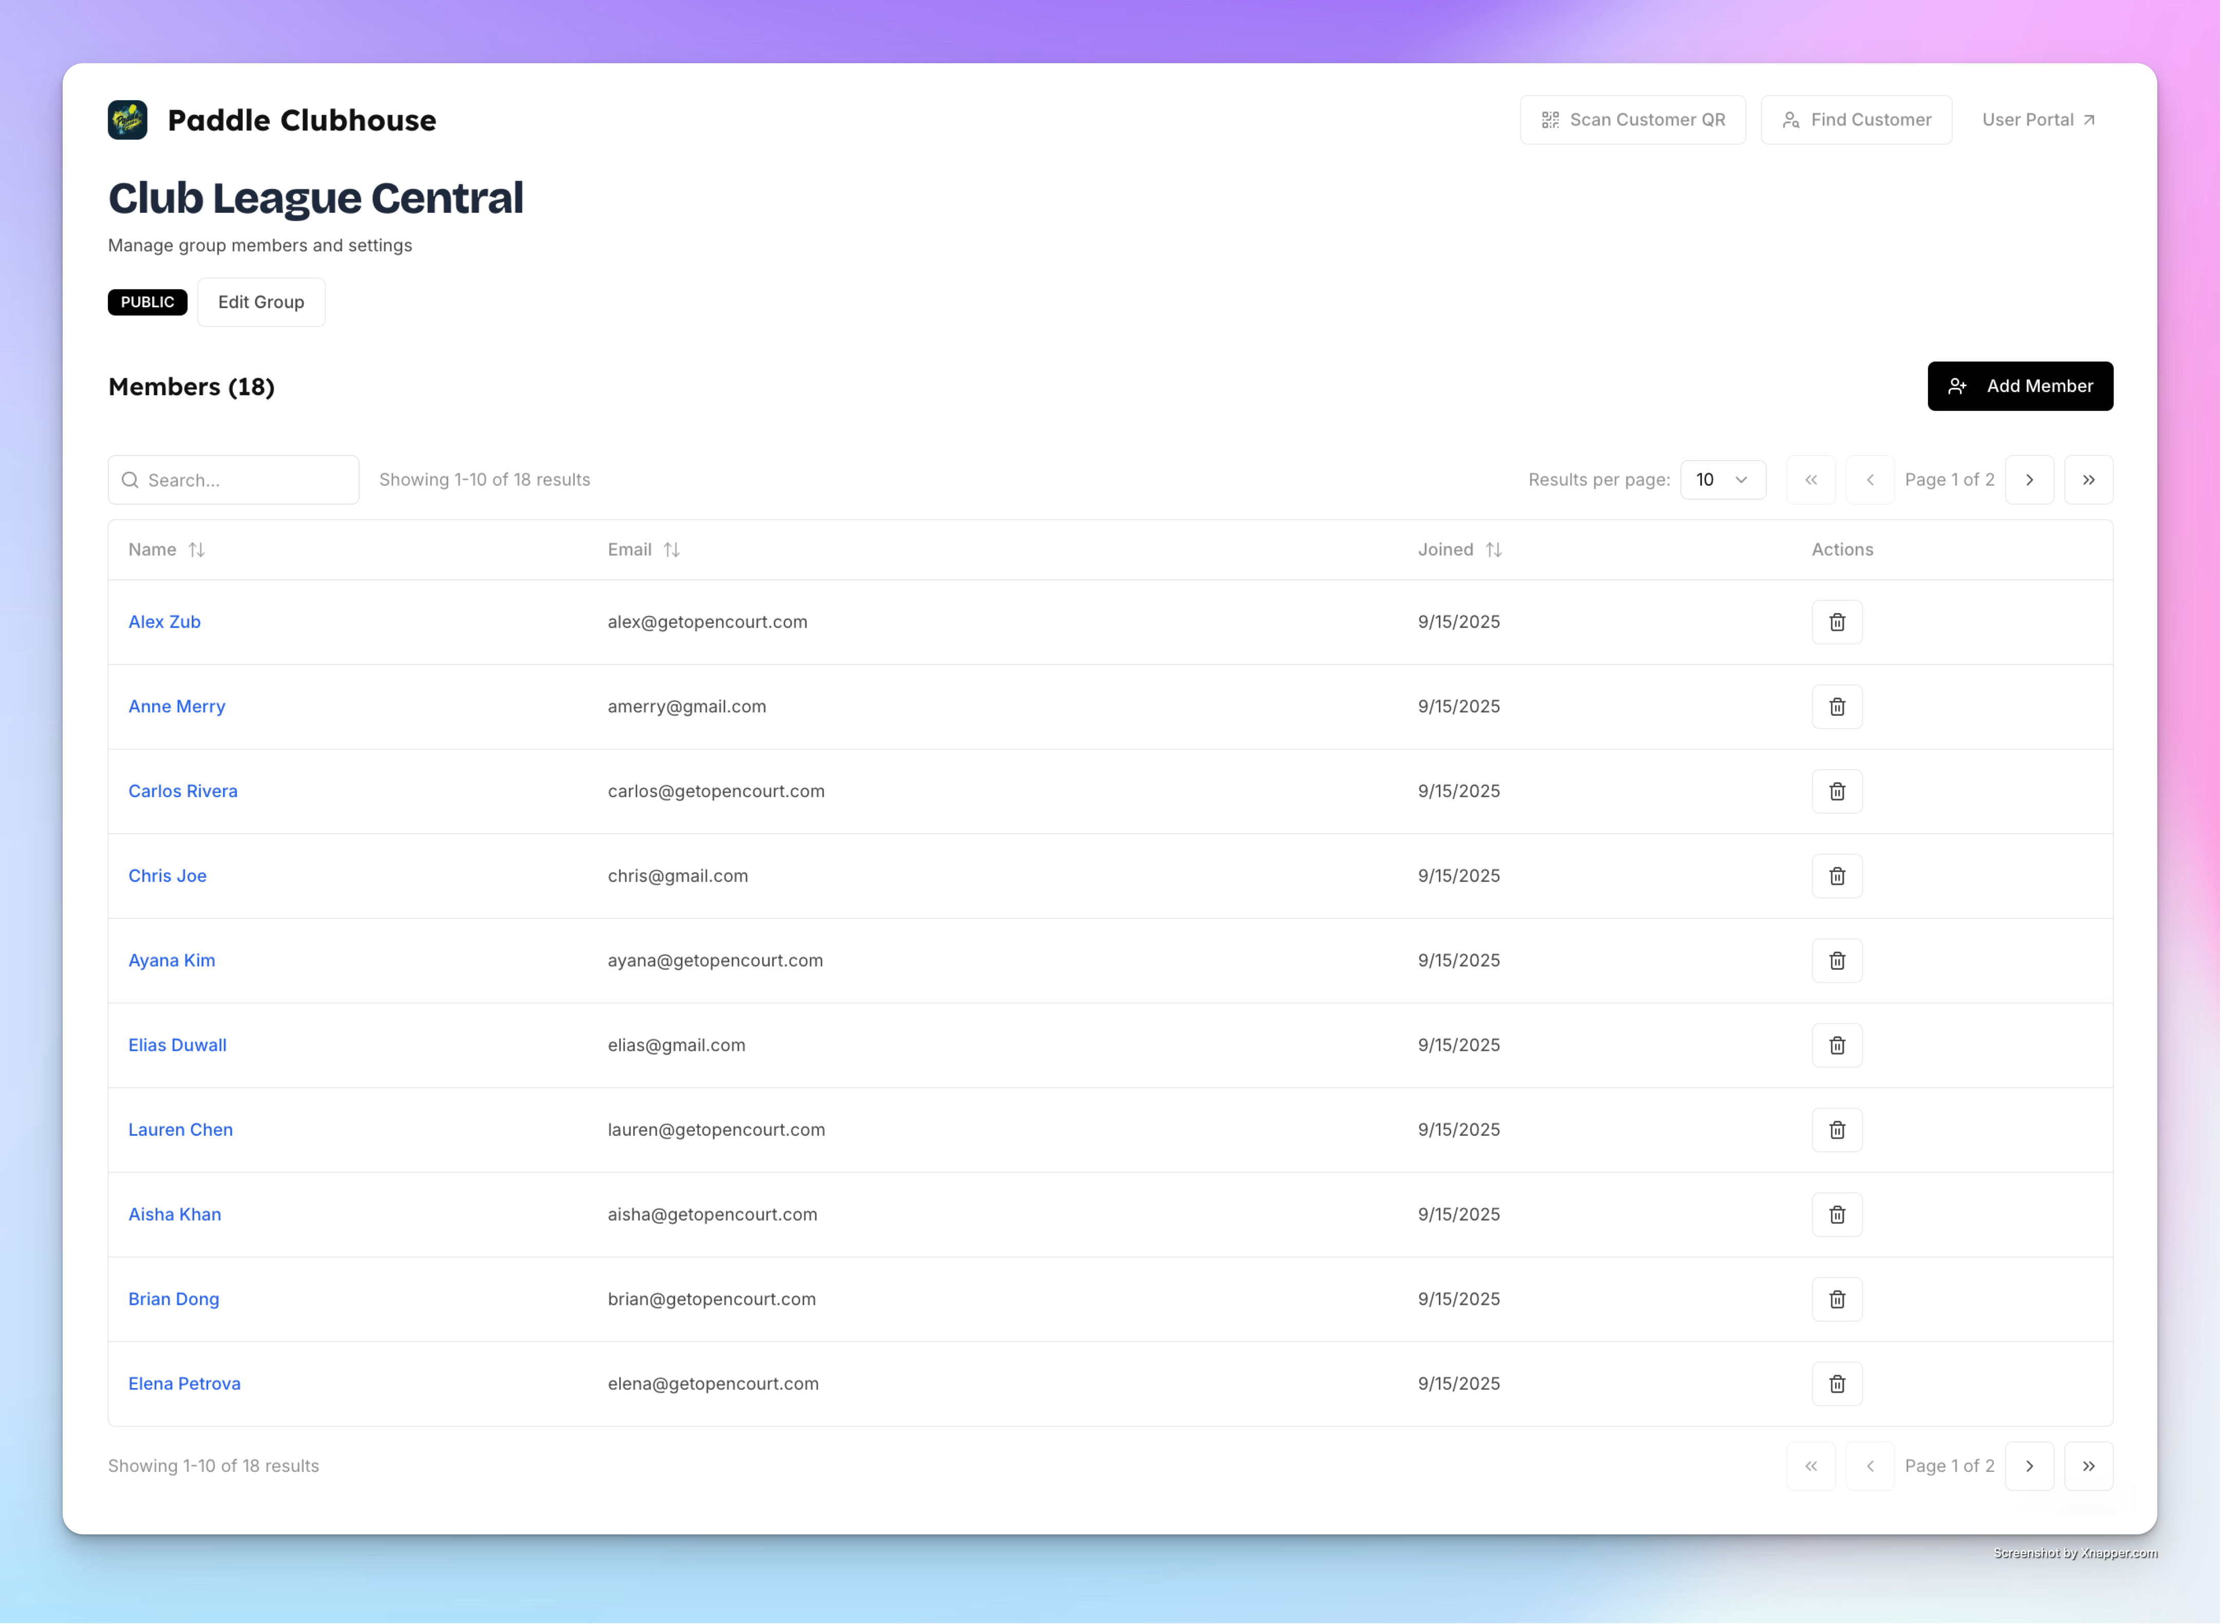Click email chris@gmail.com

point(678,876)
